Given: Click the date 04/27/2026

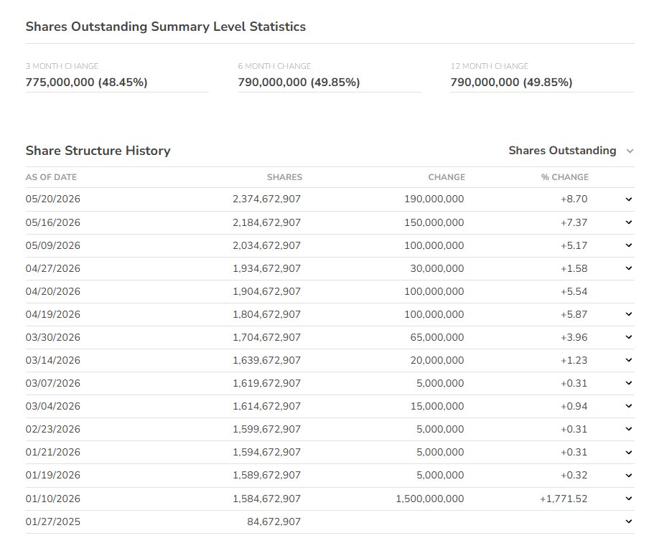Looking at the screenshot, I should pyautogui.click(x=52, y=268).
